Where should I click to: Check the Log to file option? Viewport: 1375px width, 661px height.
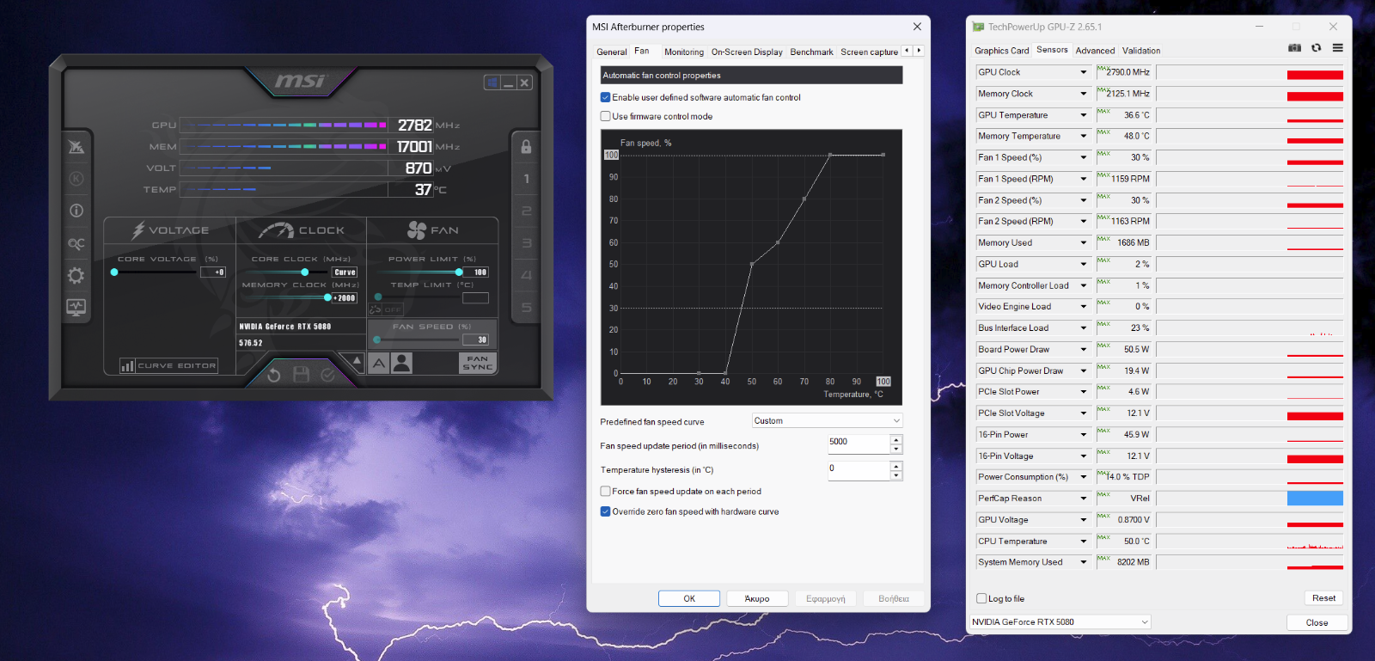(981, 599)
